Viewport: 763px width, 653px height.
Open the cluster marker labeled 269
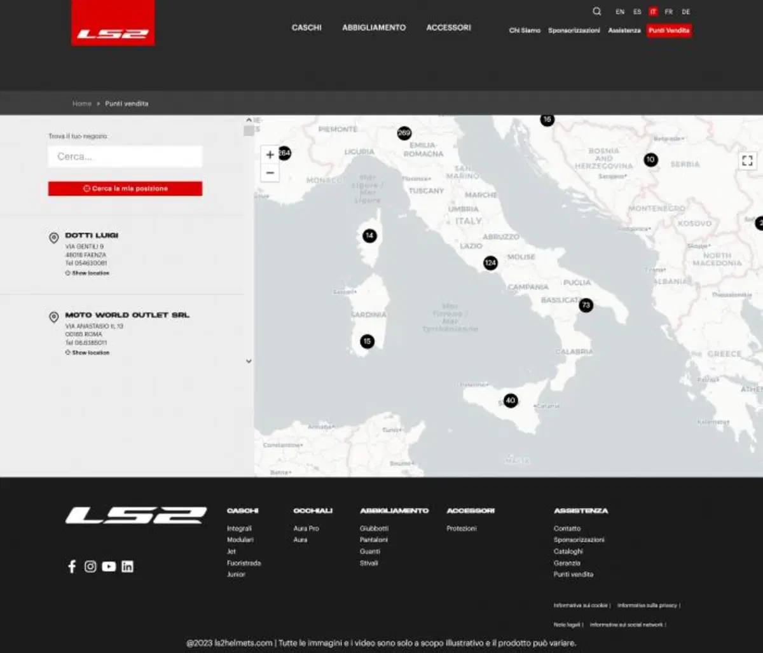404,133
